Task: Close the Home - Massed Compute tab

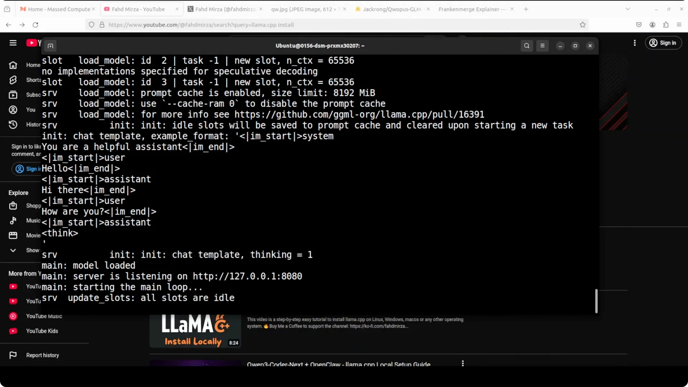Action: (x=94, y=9)
